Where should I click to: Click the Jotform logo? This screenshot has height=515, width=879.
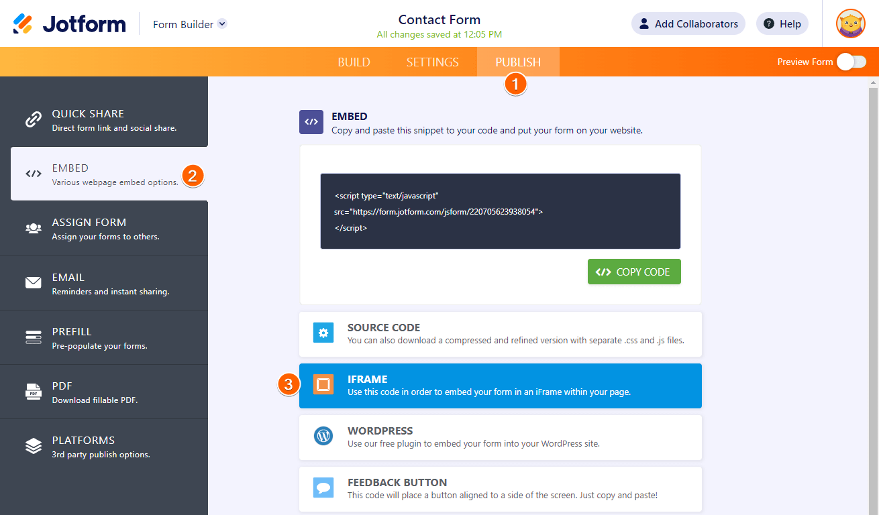tap(69, 24)
